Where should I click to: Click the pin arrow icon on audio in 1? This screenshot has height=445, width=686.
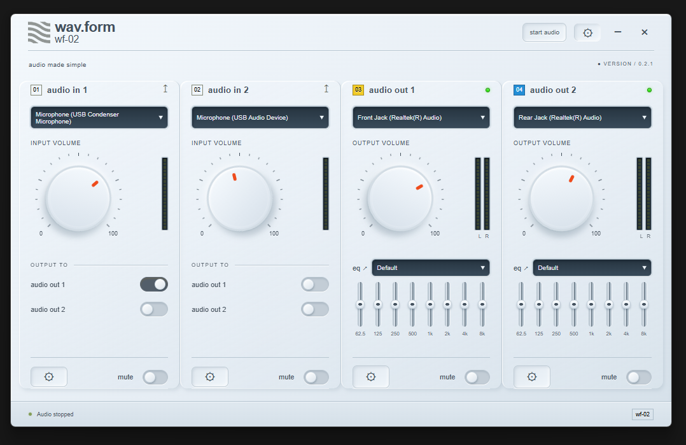tap(165, 89)
